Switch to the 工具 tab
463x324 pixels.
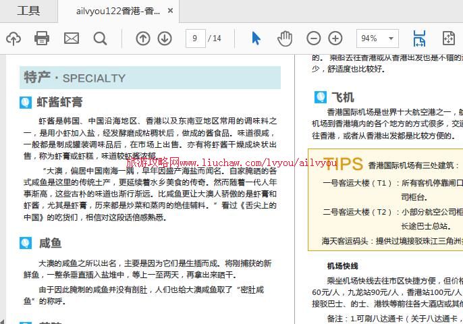tap(28, 11)
